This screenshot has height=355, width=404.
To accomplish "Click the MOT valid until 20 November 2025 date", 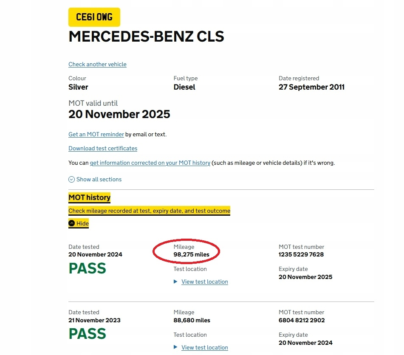I will [x=119, y=114].
